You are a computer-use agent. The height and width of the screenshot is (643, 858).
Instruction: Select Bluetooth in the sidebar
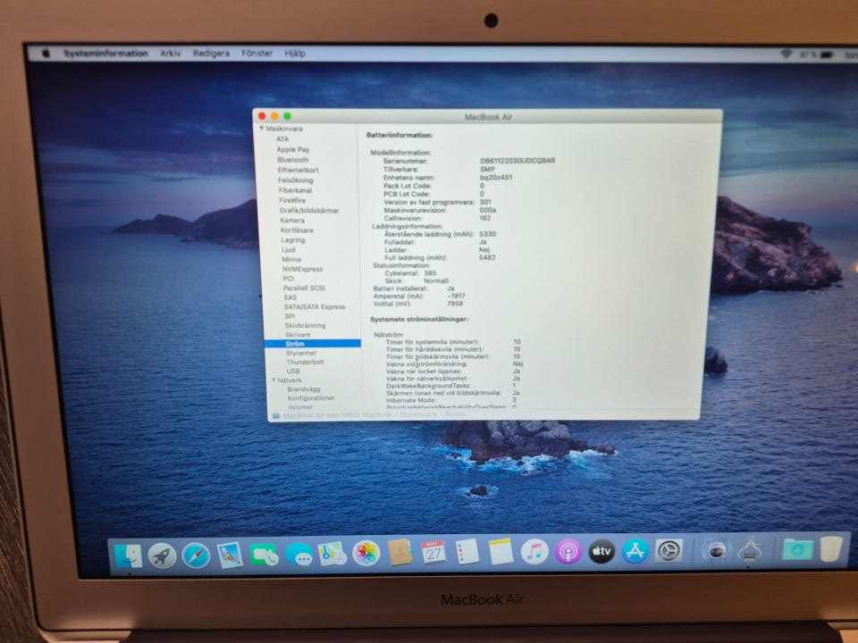[x=292, y=160]
